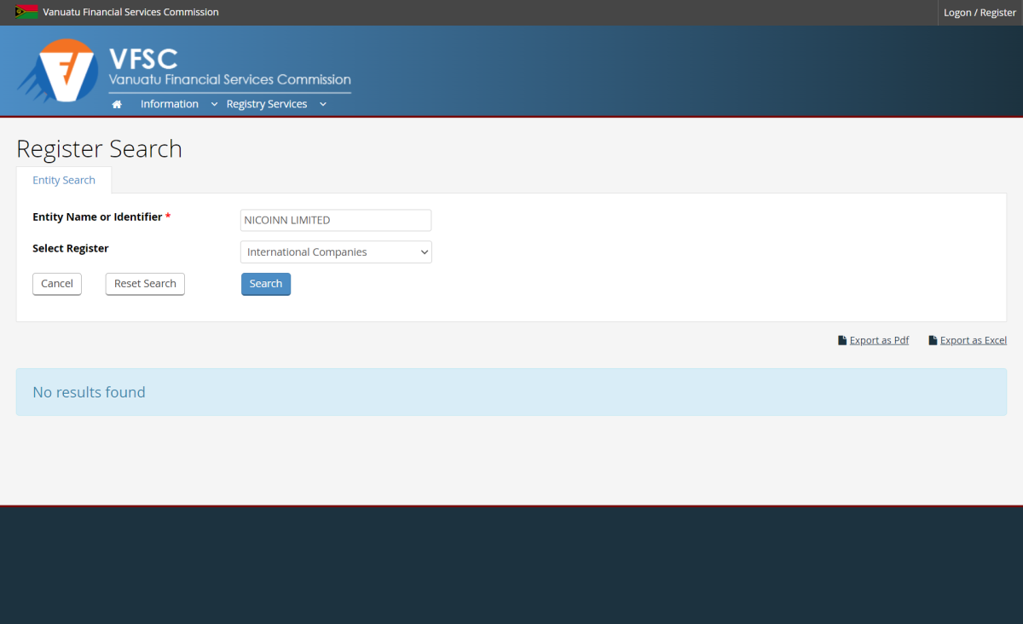1023x624 pixels.
Task: Click the Vanuatu flag icon in top bar
Action: click(x=26, y=12)
